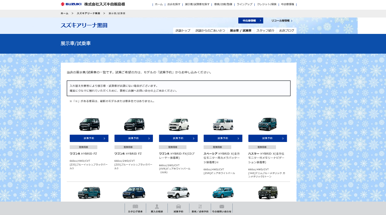Open 車検/点検/整備 top navigation item
Screen dimensions: 386x215
(223, 4)
